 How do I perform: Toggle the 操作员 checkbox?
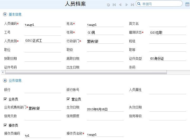pyautogui.click(x=5, y=125)
